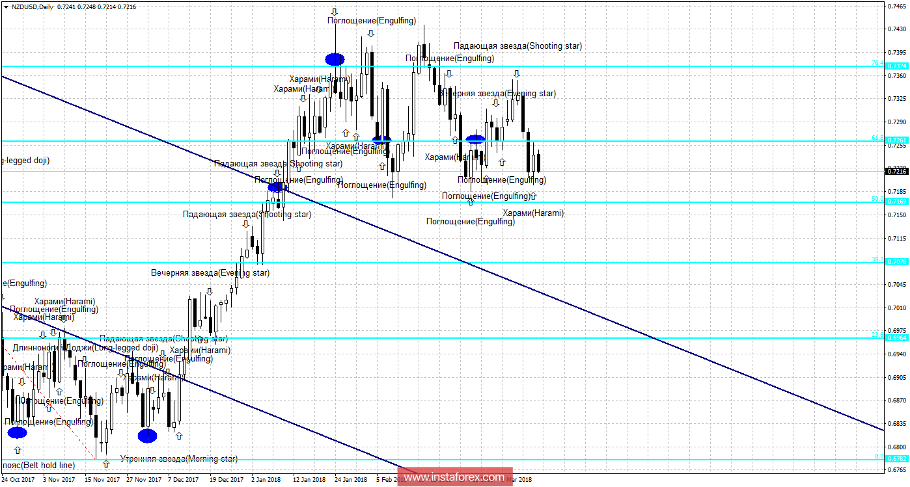Click the down arrow above the right Evening star label
This screenshot has width=910, height=487.
pos(516,74)
